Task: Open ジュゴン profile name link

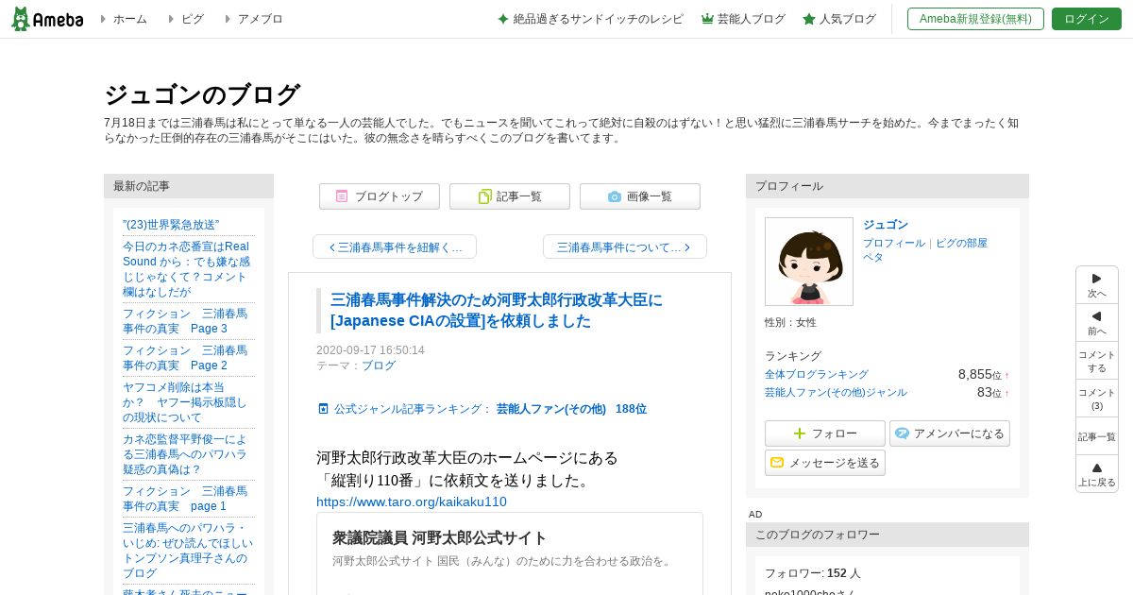Action: click(886, 225)
